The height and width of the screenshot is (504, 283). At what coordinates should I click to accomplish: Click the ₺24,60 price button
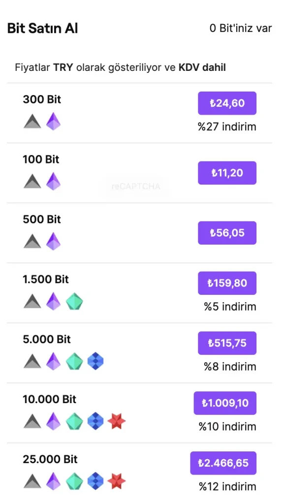[227, 103]
